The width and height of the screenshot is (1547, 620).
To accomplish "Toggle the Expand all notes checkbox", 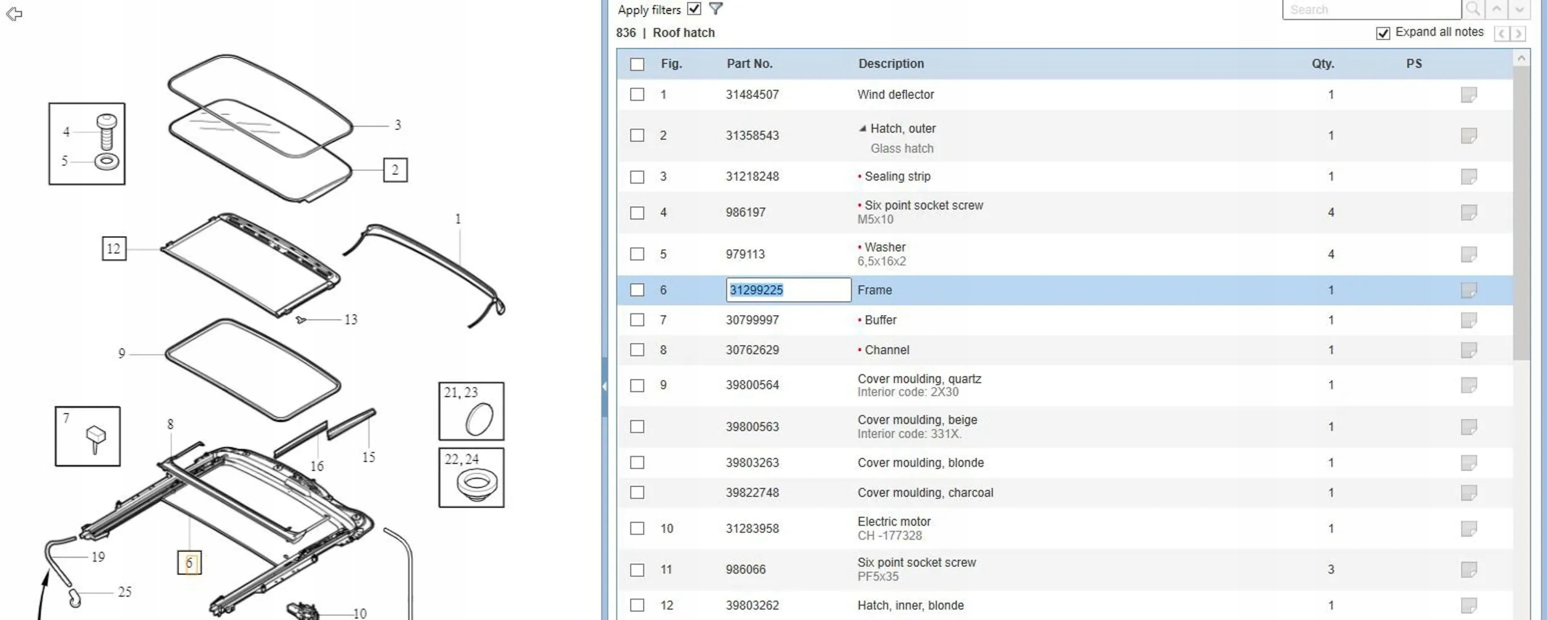I will click(x=1383, y=33).
